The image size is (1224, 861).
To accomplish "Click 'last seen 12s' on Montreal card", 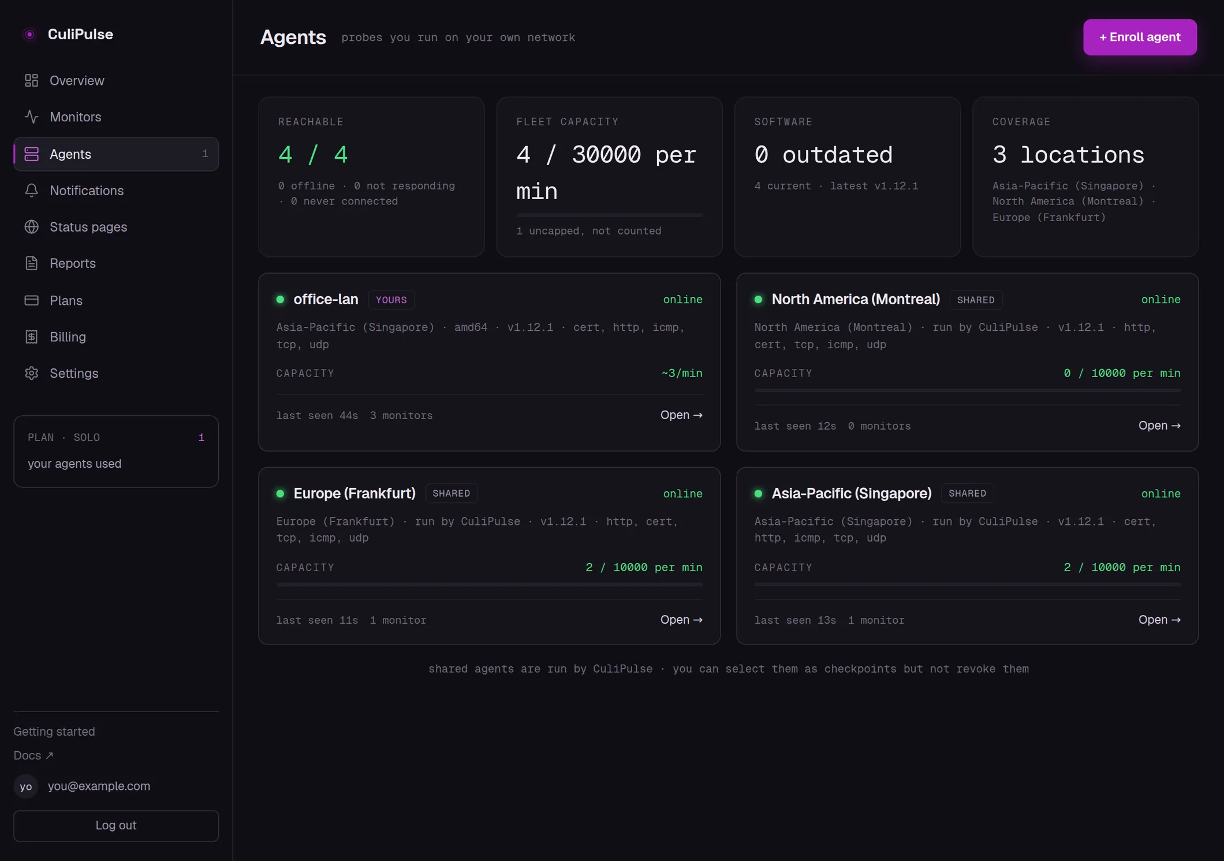I will [x=795, y=426].
